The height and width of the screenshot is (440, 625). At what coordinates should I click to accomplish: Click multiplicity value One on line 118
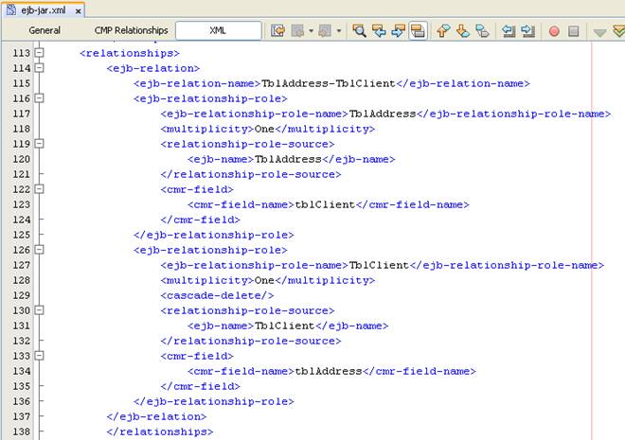click(x=264, y=129)
